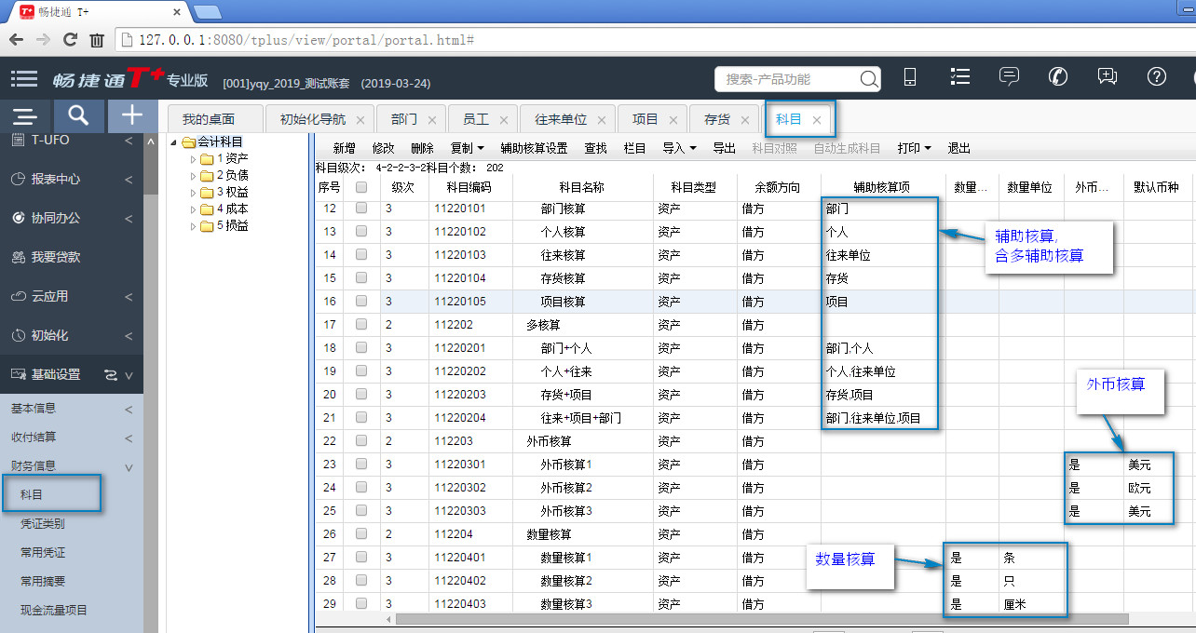Select 凭证类别 in the left sidebar

(x=43, y=523)
